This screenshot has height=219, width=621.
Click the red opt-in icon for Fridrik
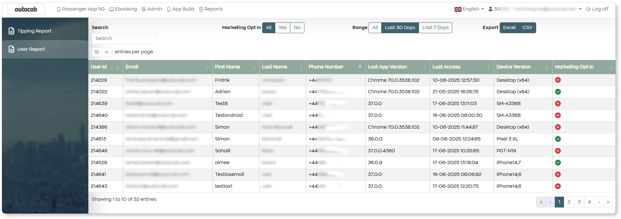[x=558, y=80]
